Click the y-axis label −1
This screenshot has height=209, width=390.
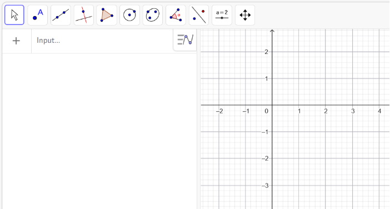pos(265,132)
